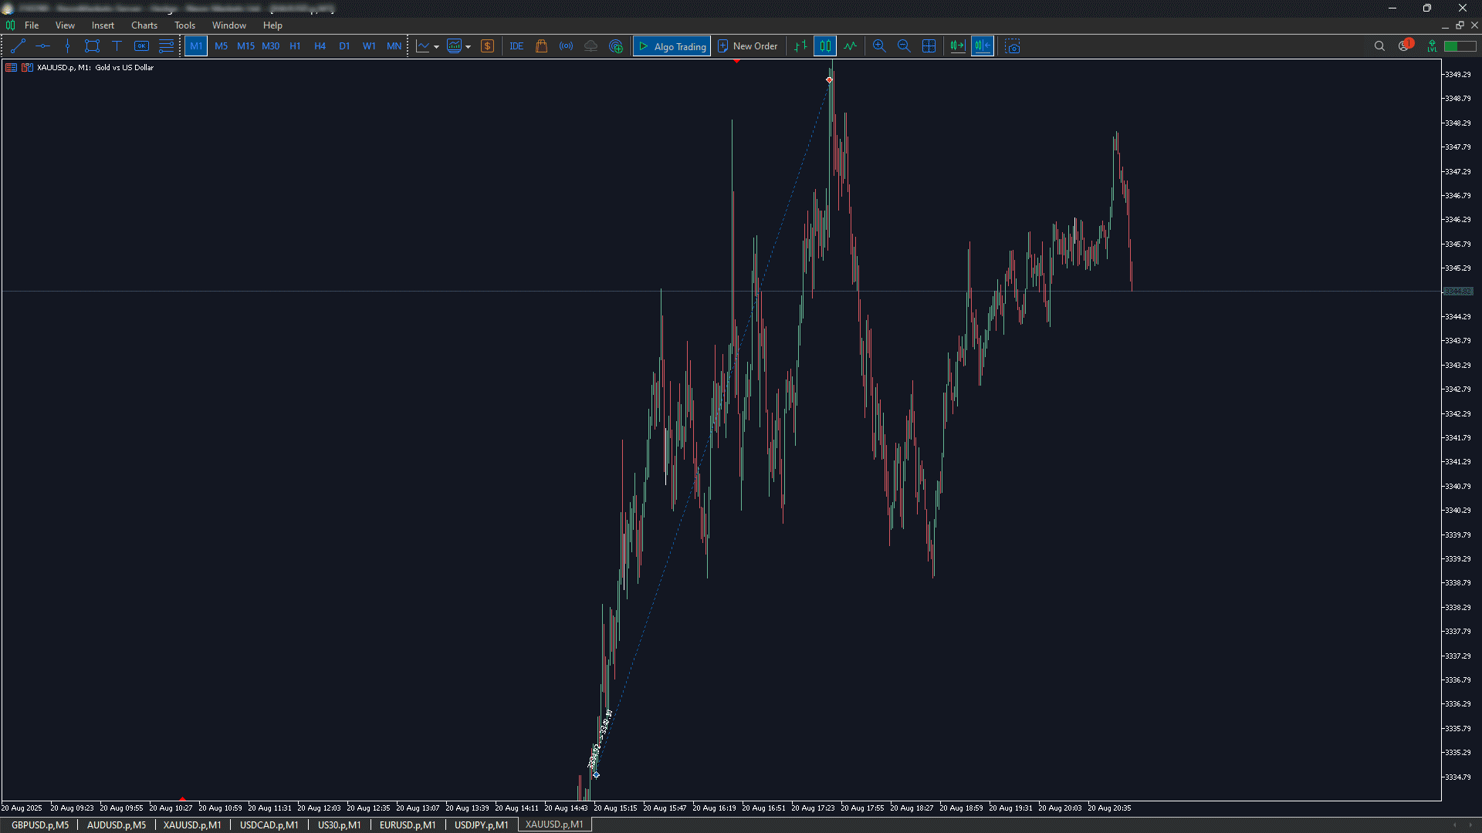The image size is (1482, 833).
Task: Set timeframe to H4
Action: pyautogui.click(x=320, y=46)
